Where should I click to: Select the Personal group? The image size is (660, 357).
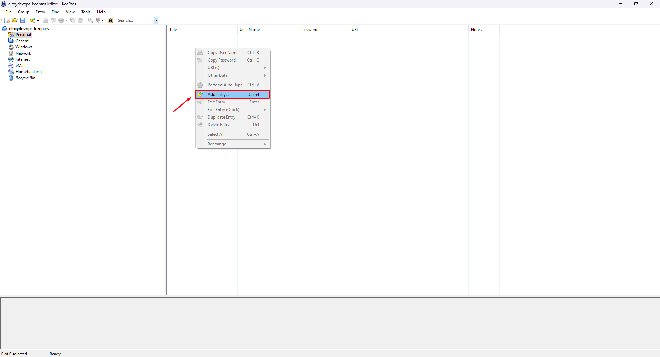click(x=23, y=35)
